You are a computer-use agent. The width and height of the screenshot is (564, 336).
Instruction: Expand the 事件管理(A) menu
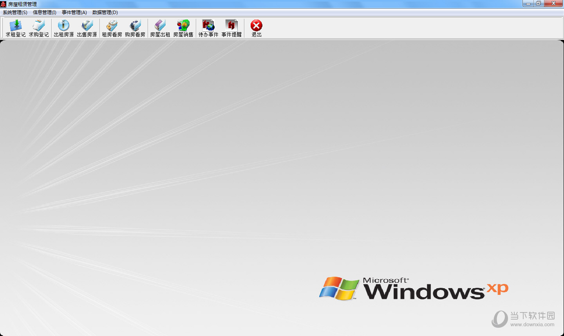74,13
